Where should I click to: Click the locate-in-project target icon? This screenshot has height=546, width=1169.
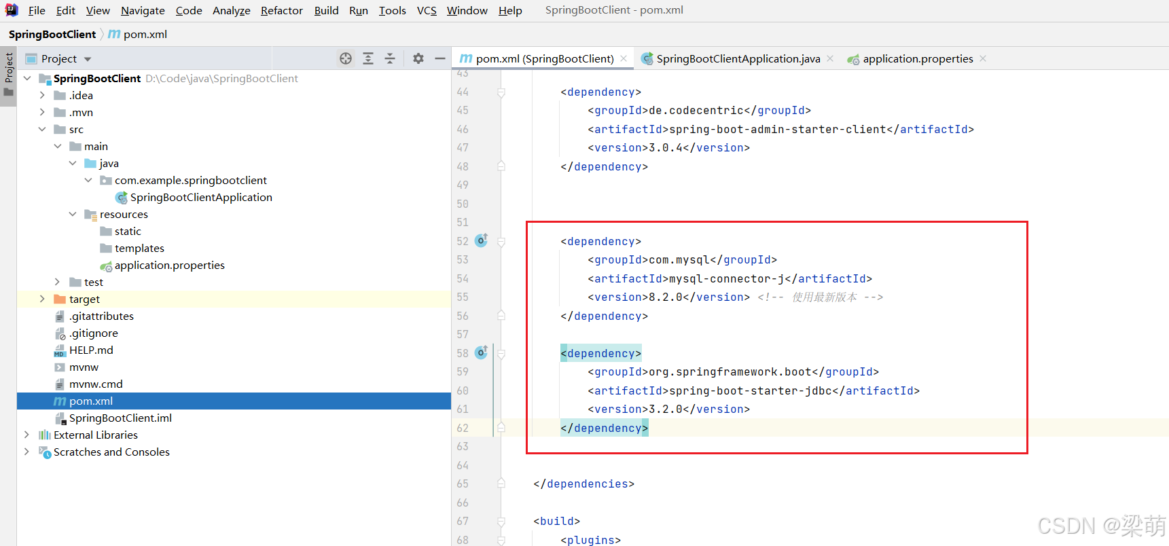coord(346,58)
